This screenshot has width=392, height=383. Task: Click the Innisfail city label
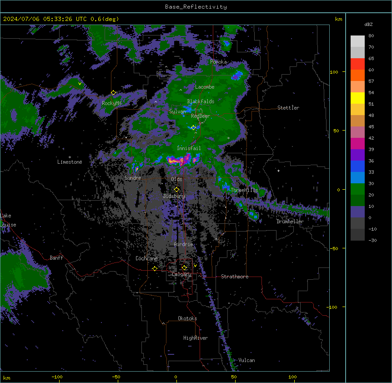click(x=189, y=148)
